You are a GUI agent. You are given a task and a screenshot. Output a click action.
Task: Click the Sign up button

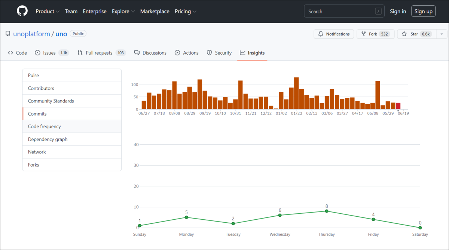point(424,11)
